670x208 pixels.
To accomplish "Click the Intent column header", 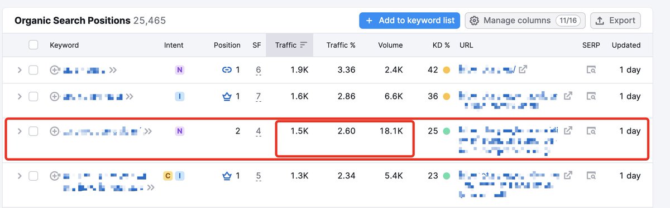I will [x=174, y=45].
